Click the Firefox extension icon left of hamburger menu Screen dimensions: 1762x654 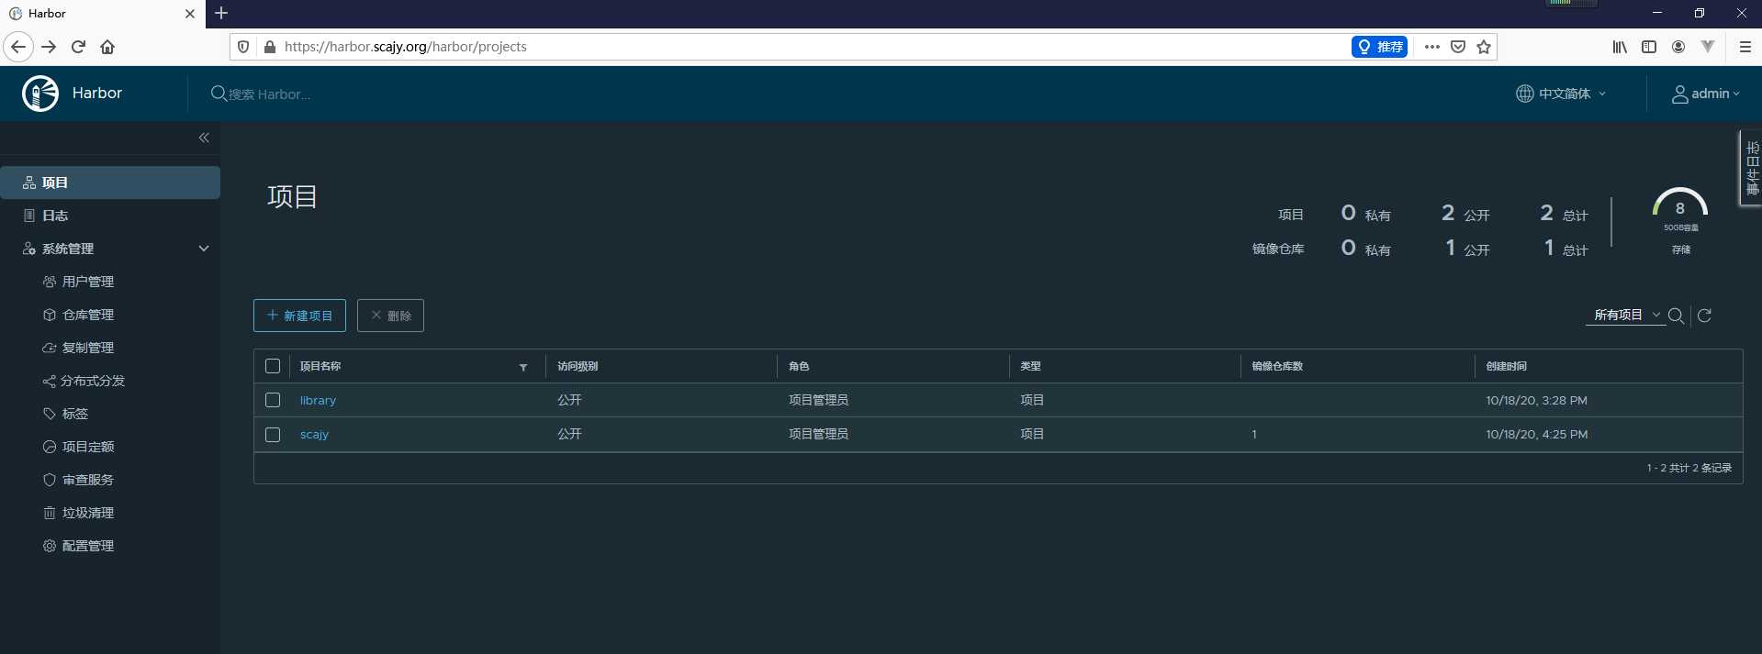click(1708, 47)
